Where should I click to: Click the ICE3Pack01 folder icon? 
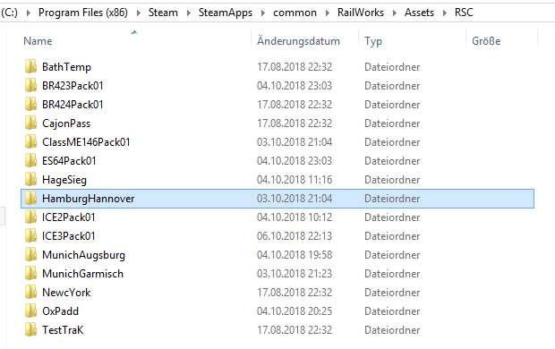(x=30, y=235)
